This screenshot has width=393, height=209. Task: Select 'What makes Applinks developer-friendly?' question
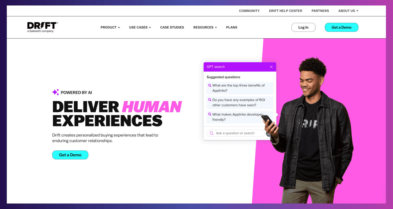[240, 117]
